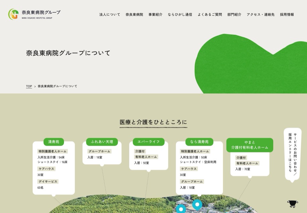Open the 奈良東病院 menu item
307x213 pixels.
pos(134,14)
